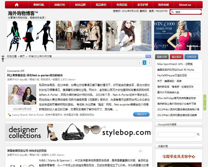The image size is (208, 167).
Task: Open the M&S马莎百货 article title
Action: click(27, 151)
